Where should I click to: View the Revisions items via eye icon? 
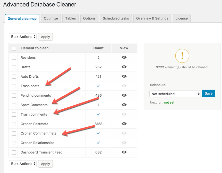tap(124, 57)
